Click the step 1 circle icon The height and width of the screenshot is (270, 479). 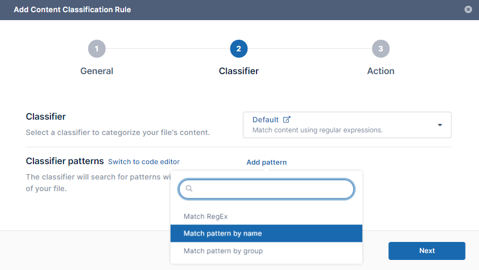point(96,49)
